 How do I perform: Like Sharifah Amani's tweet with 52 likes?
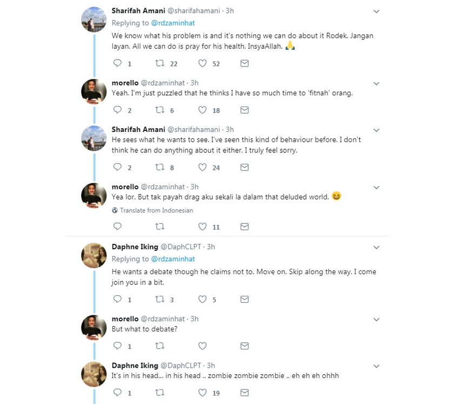203,64
